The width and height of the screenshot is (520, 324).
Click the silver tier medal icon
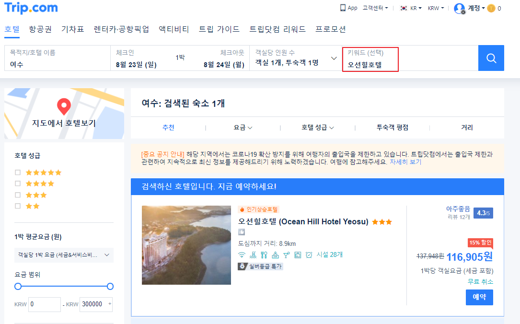pyautogui.click(x=242, y=266)
